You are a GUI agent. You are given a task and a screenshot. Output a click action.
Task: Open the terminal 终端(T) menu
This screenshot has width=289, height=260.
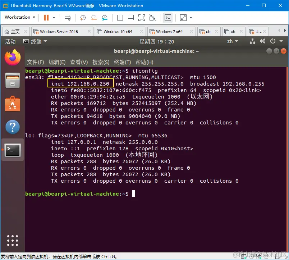[122, 62]
